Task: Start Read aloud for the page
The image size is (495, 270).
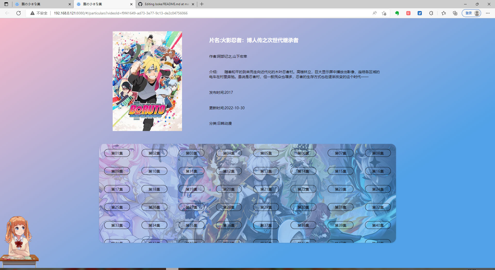Action: pos(374,13)
